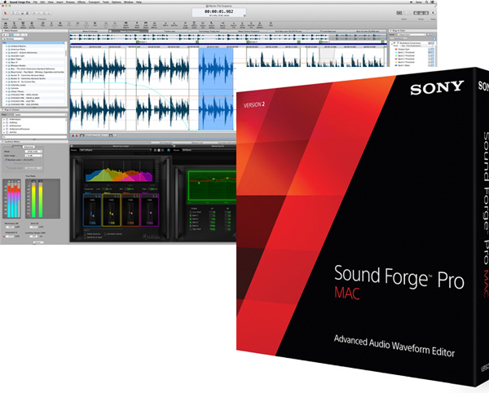Toggle Link band controls checkbox
The image size is (489, 393).
[105, 234]
